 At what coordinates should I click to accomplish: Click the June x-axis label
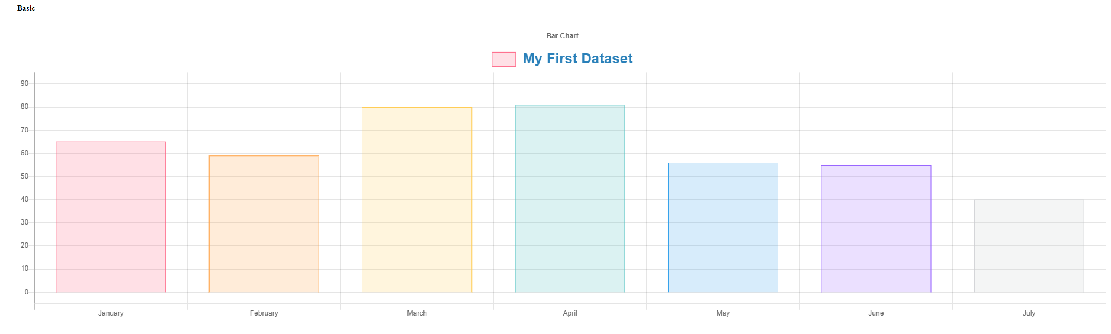point(876,313)
